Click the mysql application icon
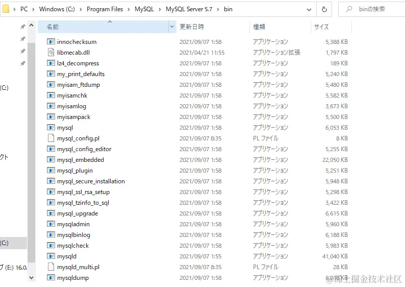 pos(51,128)
